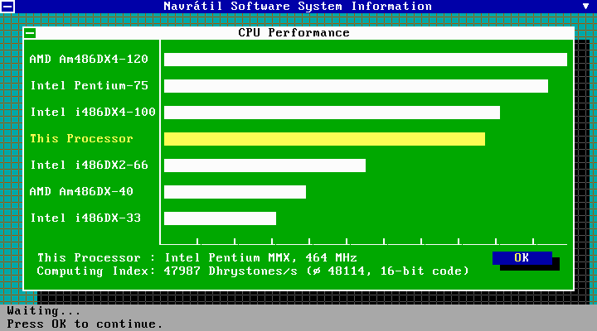
Task: Open the CPU Performance dialog control menu
Action: [x=30, y=33]
